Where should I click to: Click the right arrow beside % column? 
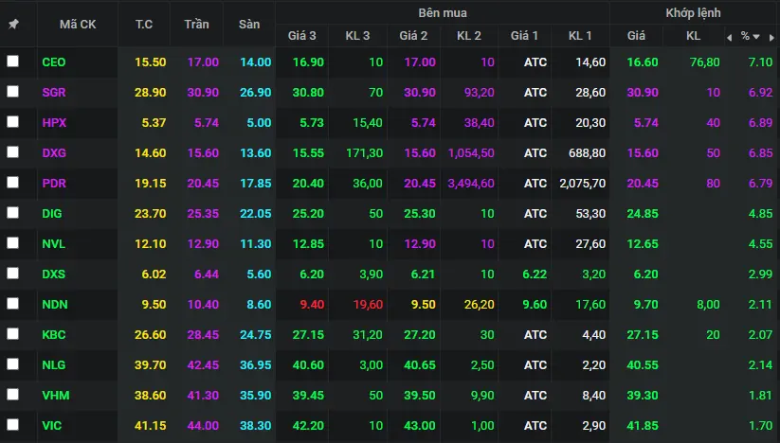tap(771, 37)
